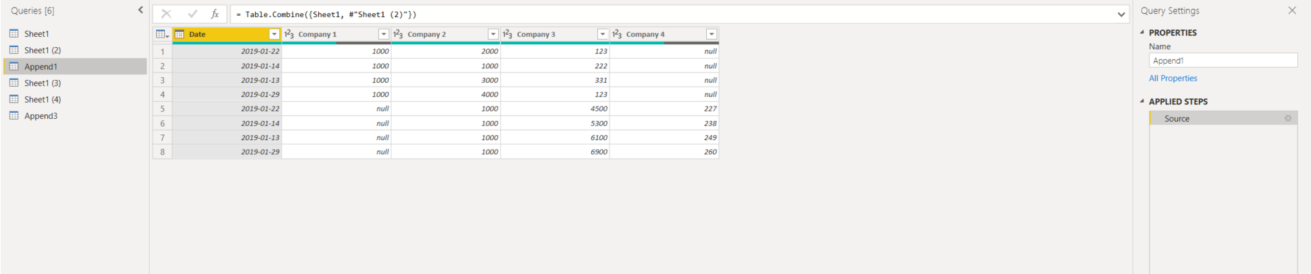This screenshot has width=1311, height=274.
Task: Open Company 4 filter dropdown
Action: [712, 34]
